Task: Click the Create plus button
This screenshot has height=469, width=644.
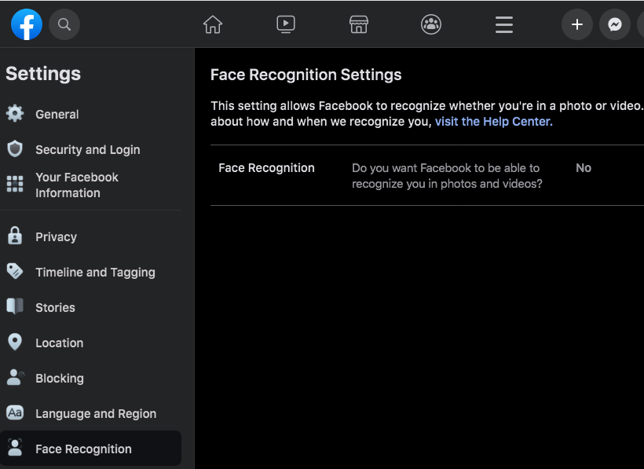Action: coord(577,24)
